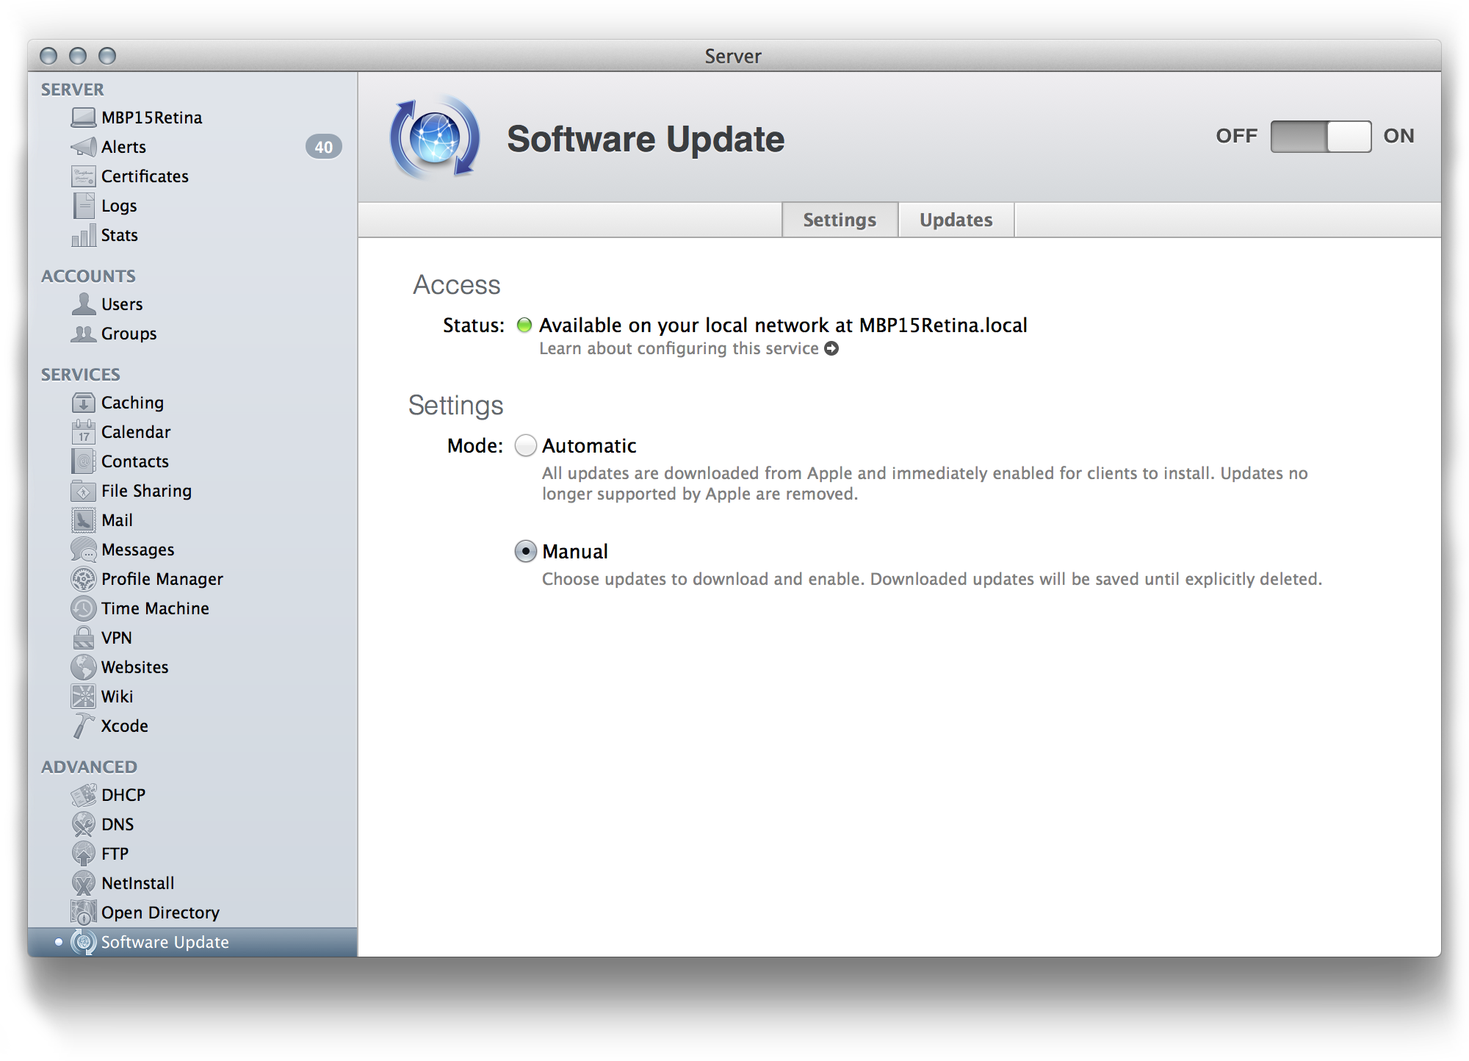
Task: Open the Caching service icon
Action: [x=84, y=403]
